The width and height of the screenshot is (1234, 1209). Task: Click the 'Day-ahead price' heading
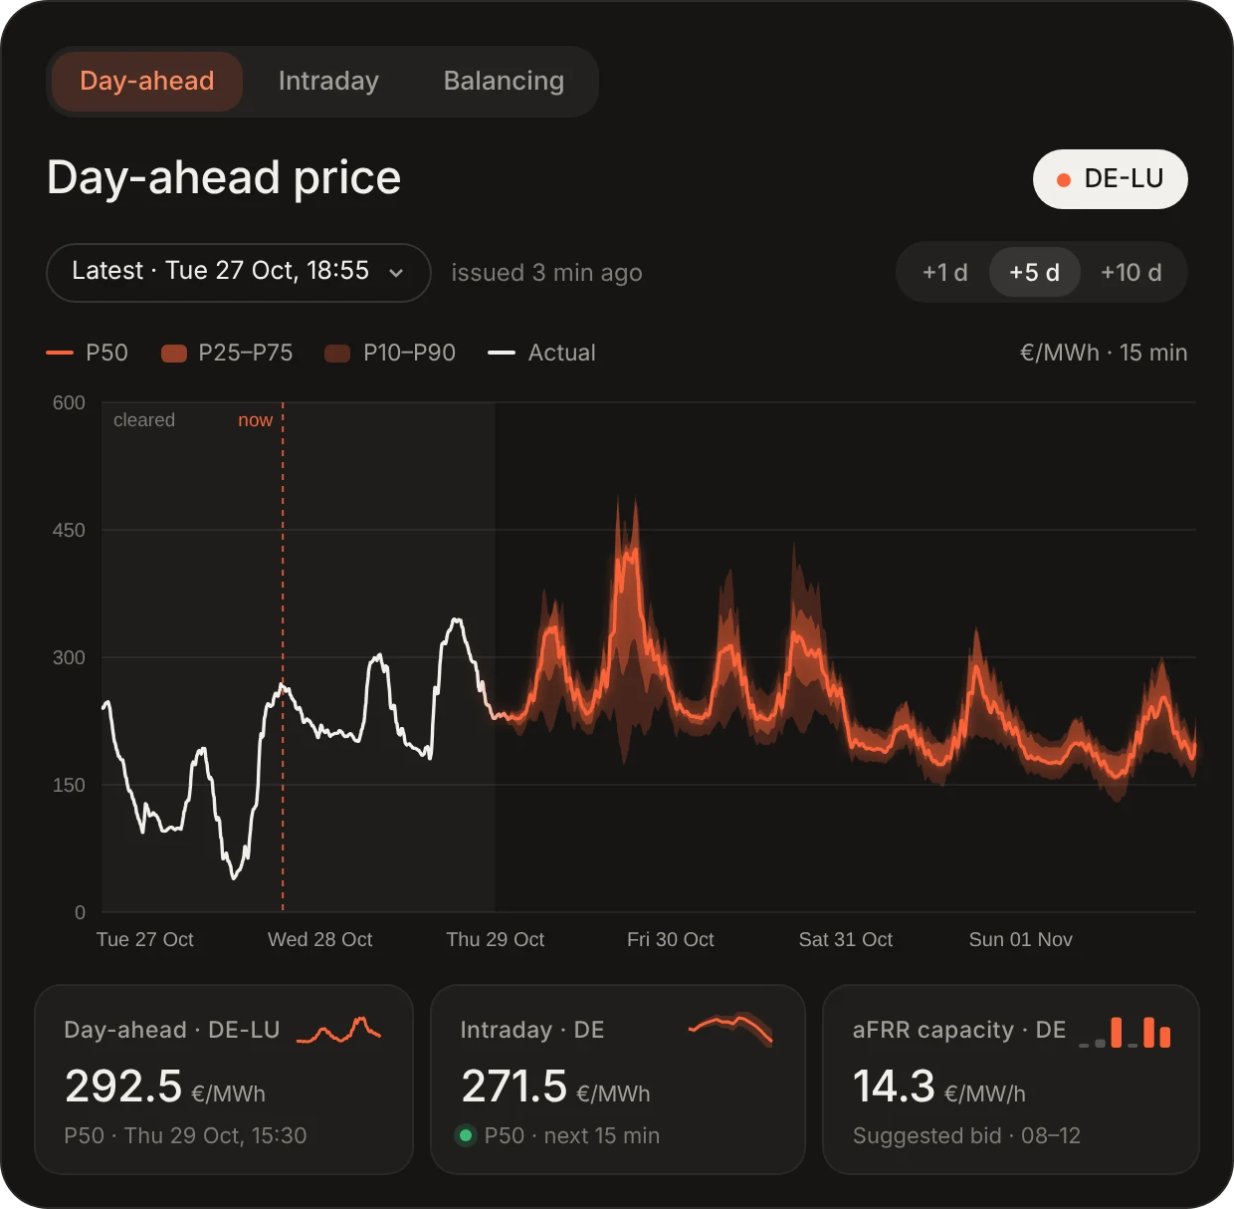point(224,178)
